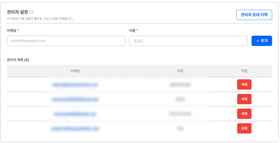Click the 이메일 * label above the input
The image size is (280, 143).
click(x=13, y=31)
